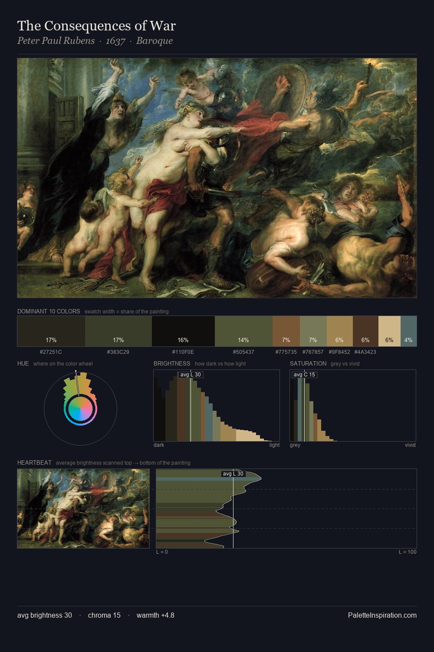Image resolution: width=434 pixels, height=652 pixels.
Task: Click the "avg C 15" label
Action: pyautogui.click(x=304, y=375)
